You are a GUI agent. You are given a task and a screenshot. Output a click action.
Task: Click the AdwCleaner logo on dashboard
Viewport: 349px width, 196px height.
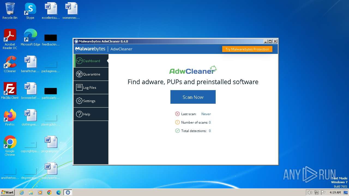tap(193, 70)
